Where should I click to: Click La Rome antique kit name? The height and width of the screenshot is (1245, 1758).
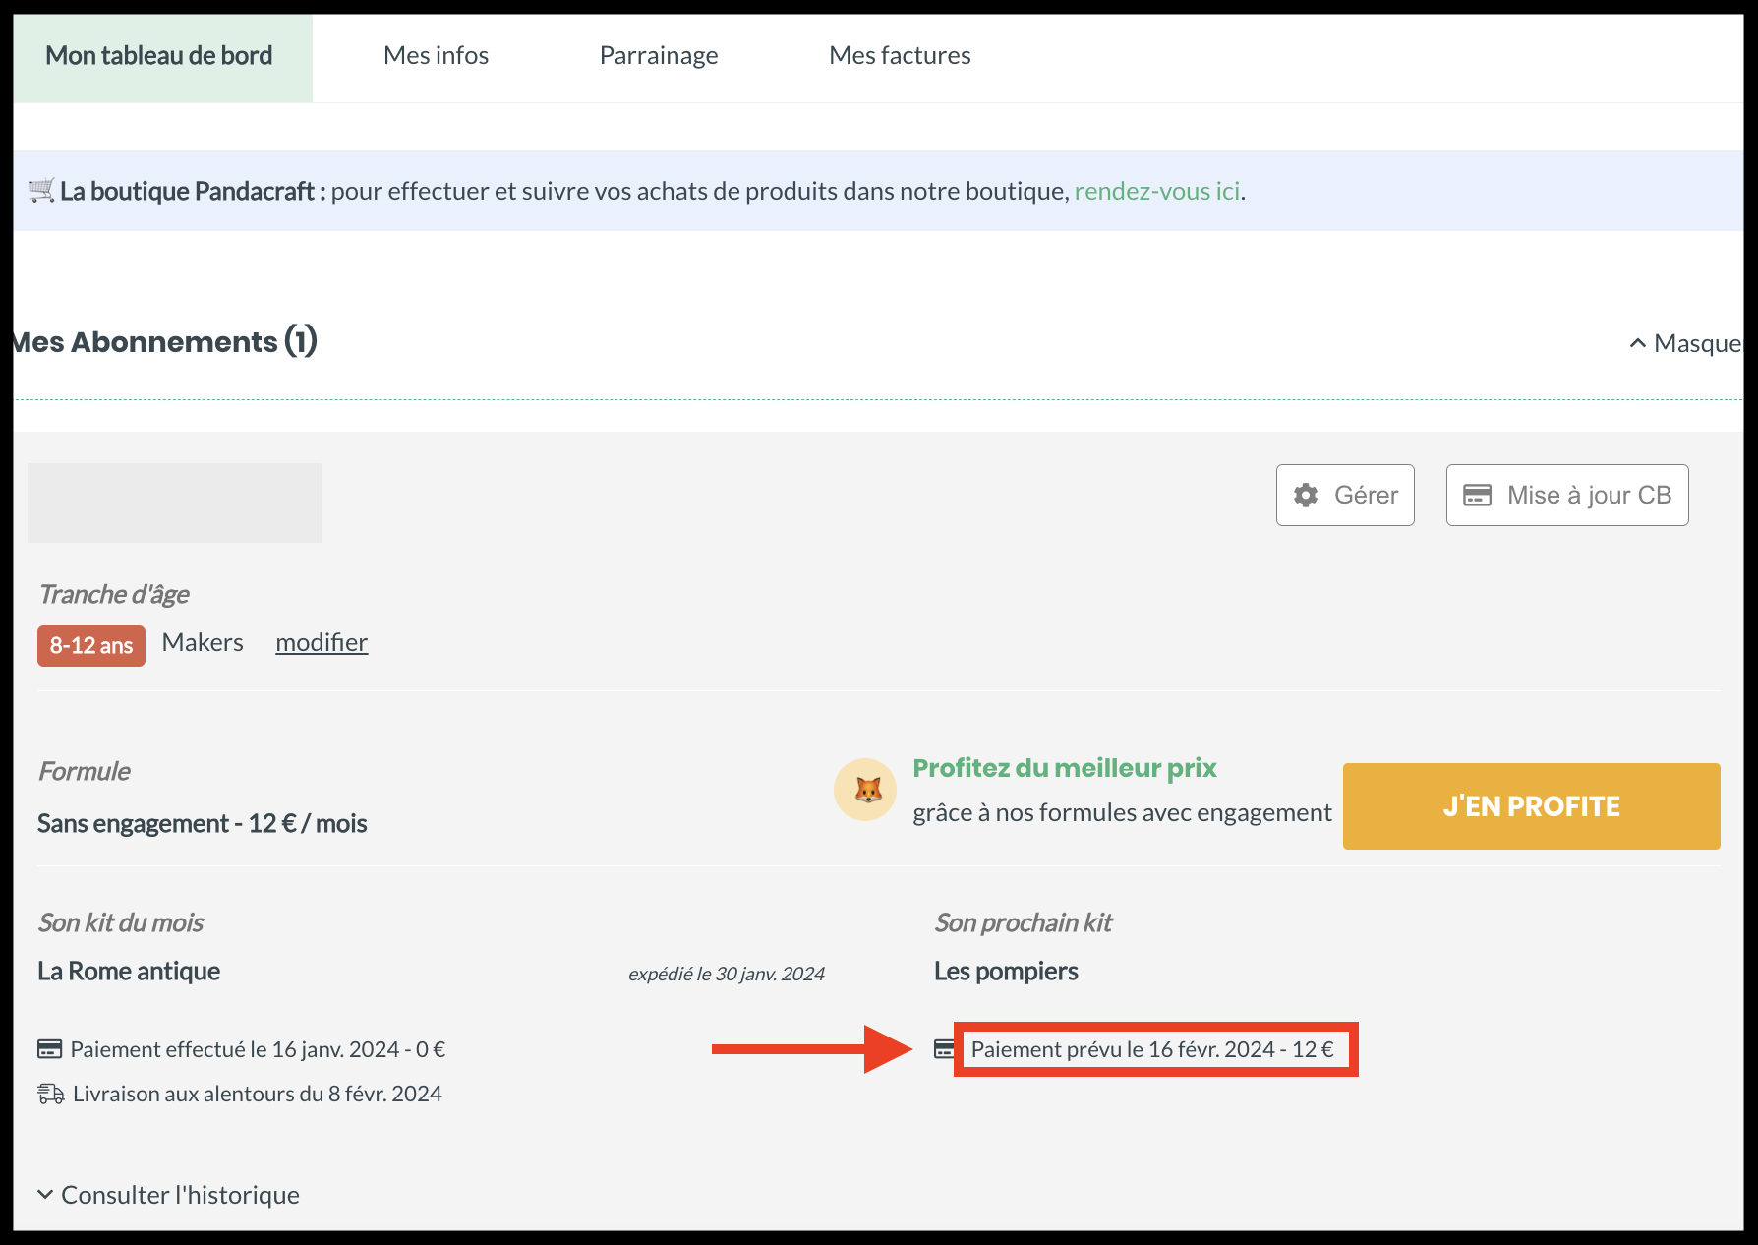tap(129, 972)
